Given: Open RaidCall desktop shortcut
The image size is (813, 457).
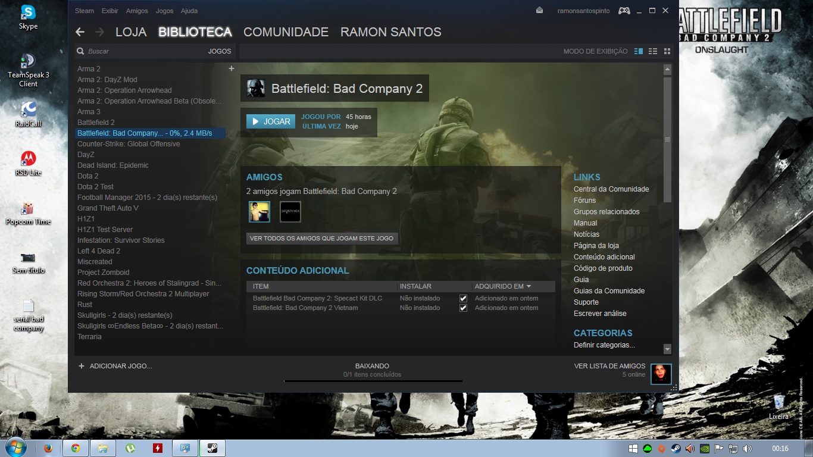Looking at the screenshot, I should (28, 114).
